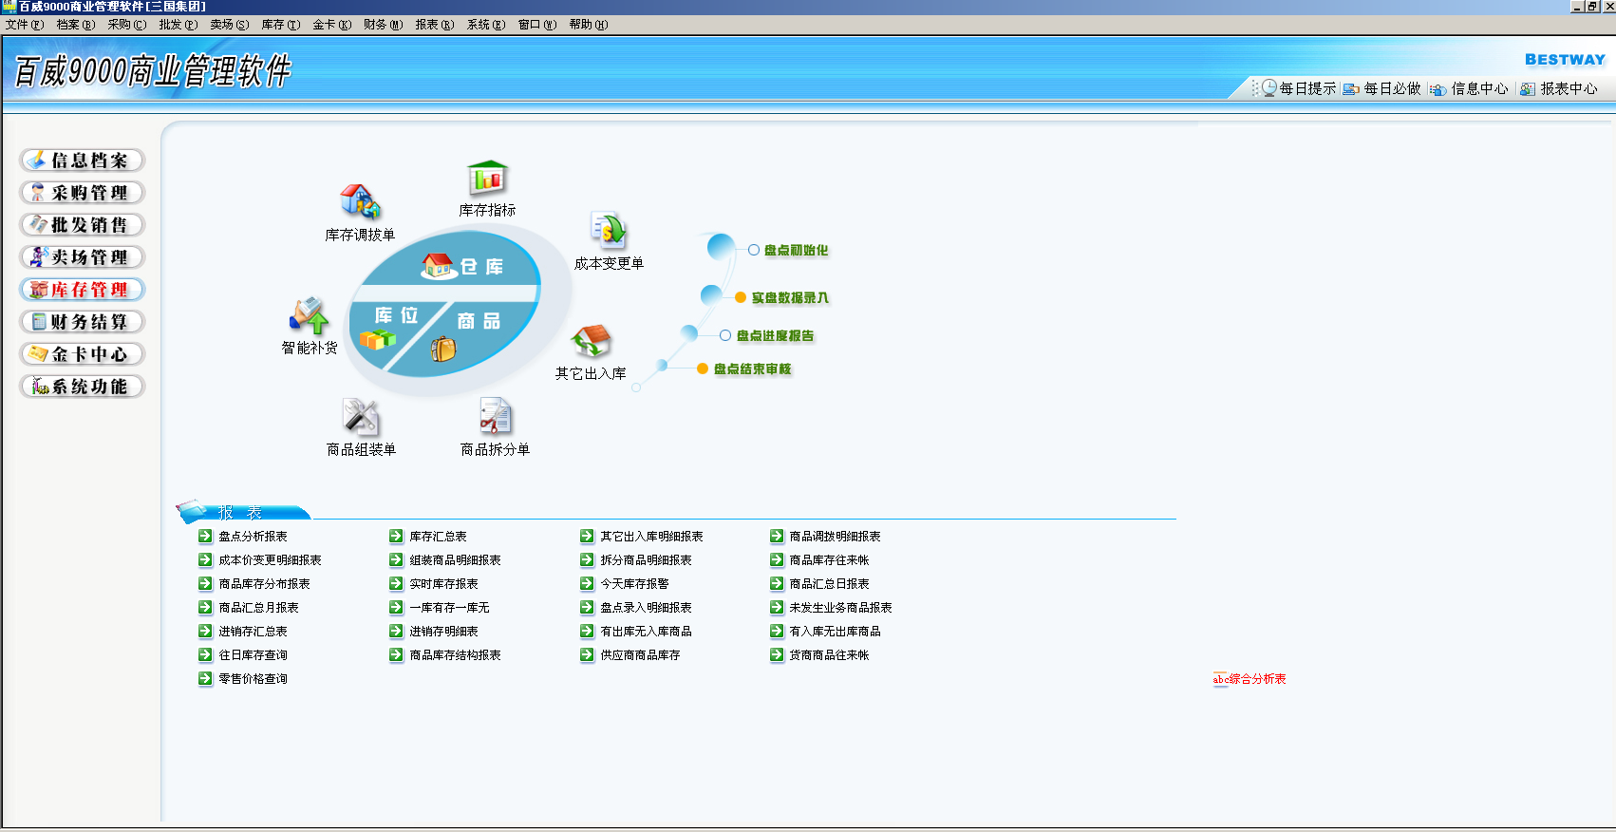Click the 盘点进度报告 step link
The image size is (1616, 832).
pyautogui.click(x=775, y=336)
